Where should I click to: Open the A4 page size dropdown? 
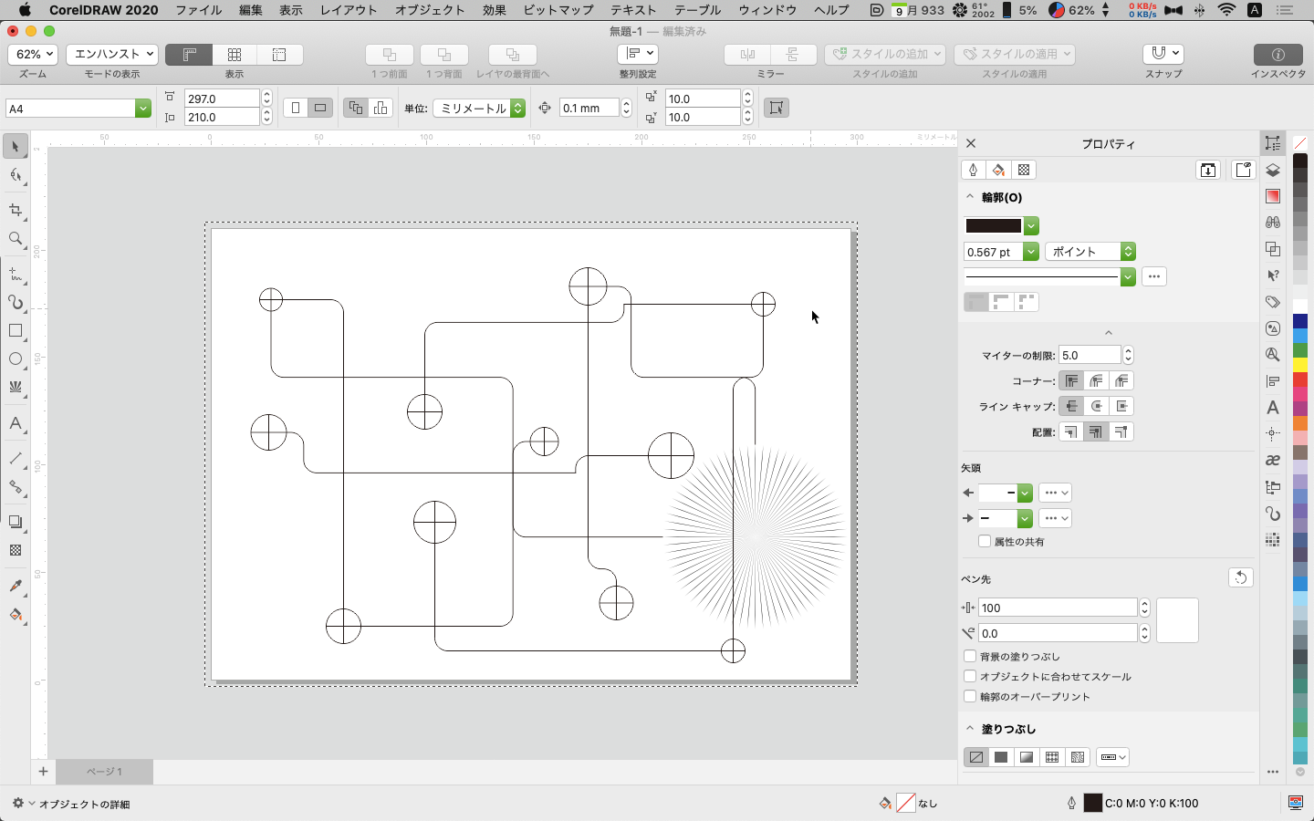(x=142, y=109)
